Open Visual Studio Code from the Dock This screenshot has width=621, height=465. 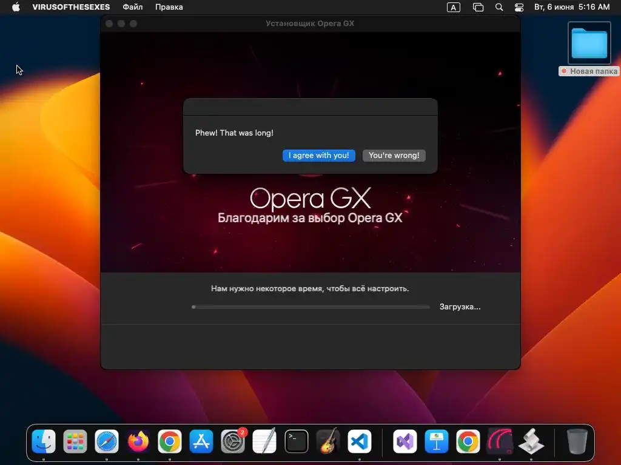(x=359, y=441)
